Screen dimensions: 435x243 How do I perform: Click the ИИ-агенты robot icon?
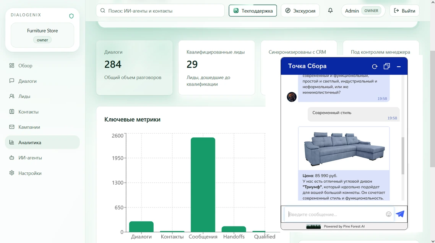[11, 158]
